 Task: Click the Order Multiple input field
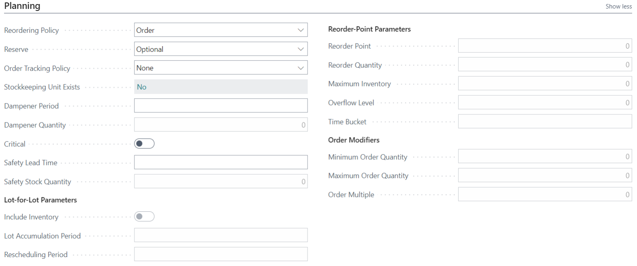[544, 194]
